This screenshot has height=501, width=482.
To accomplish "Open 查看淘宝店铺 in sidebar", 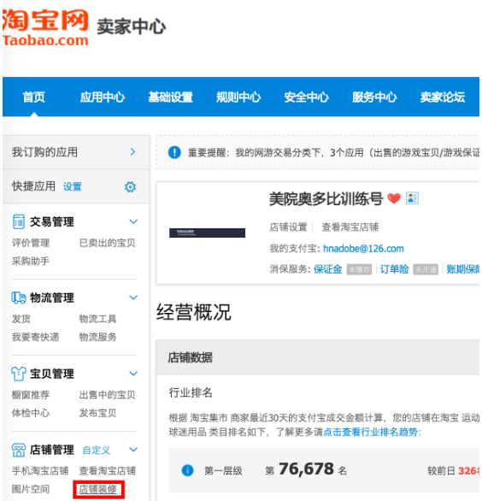I will coord(108,470).
